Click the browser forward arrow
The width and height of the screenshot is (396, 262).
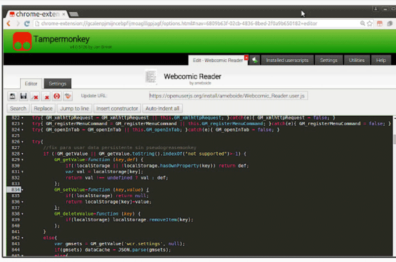[x=18, y=23]
